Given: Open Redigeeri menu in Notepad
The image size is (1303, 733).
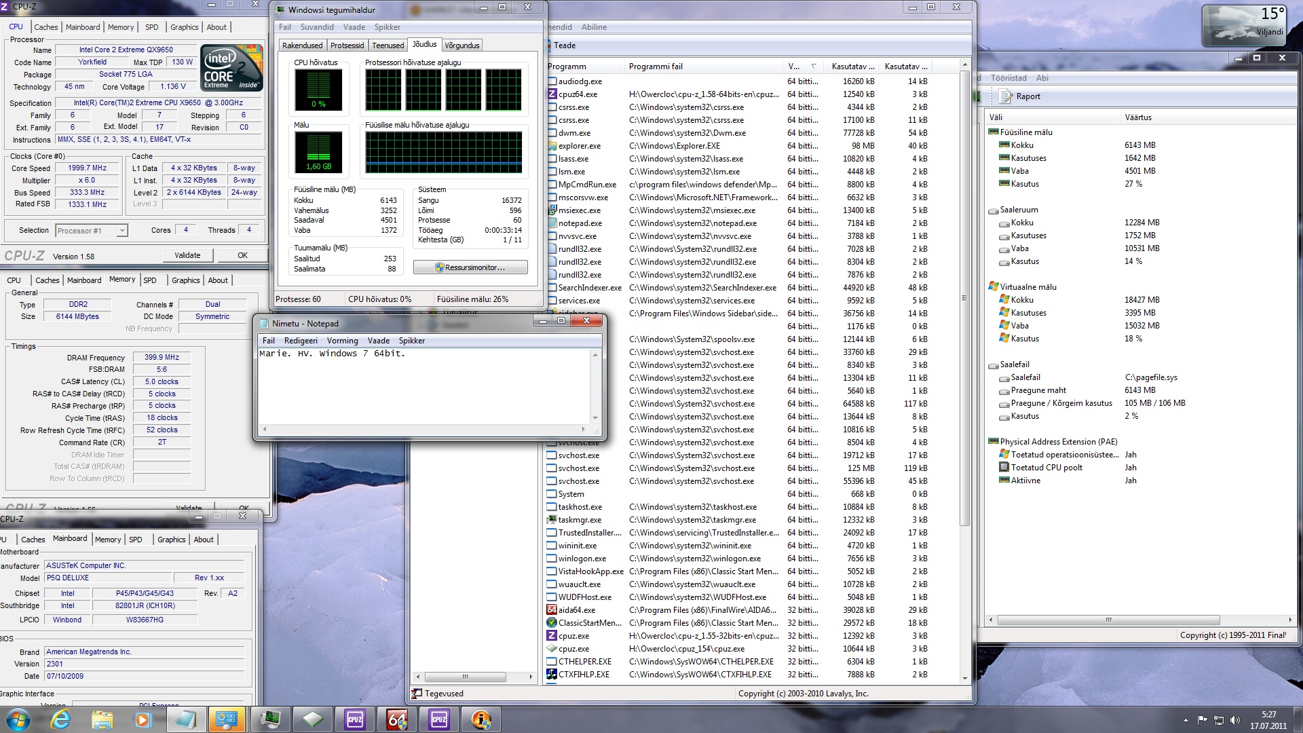Looking at the screenshot, I should [301, 341].
